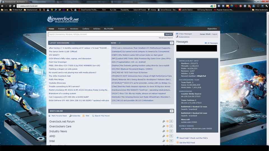The image size is (269, 151).
Task: Open the Articles nav tab
Action: click(97, 29)
